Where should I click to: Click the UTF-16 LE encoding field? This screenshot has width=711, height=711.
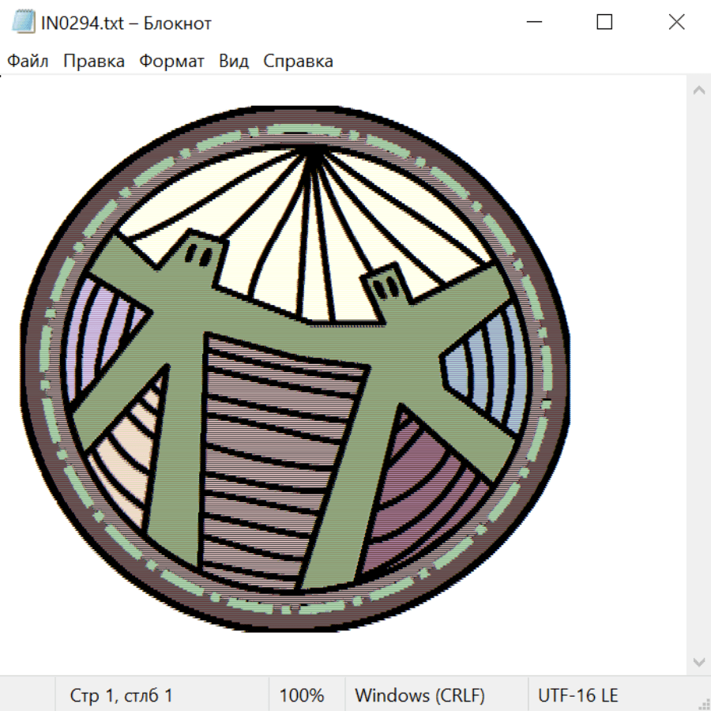coord(578,696)
